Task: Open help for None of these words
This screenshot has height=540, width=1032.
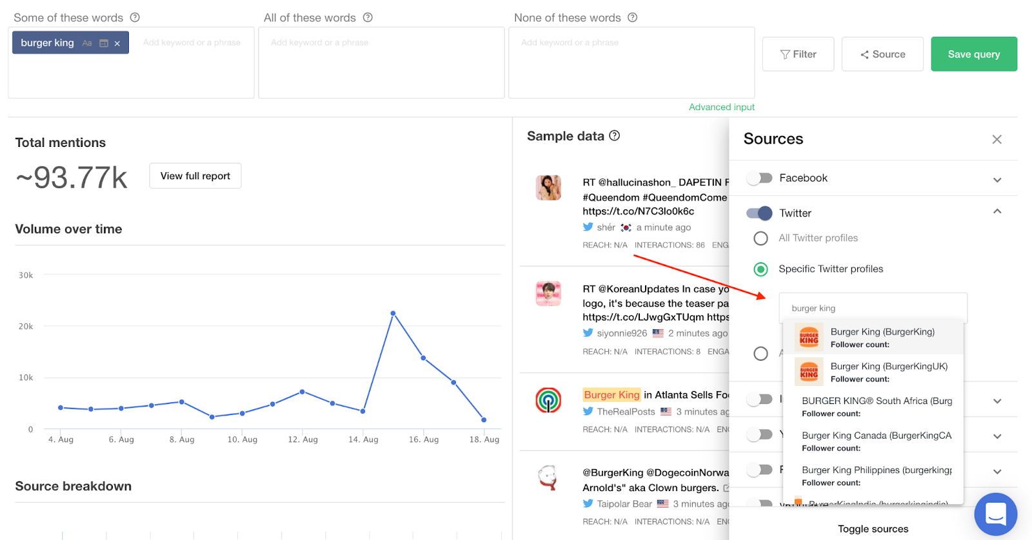Action: click(633, 17)
